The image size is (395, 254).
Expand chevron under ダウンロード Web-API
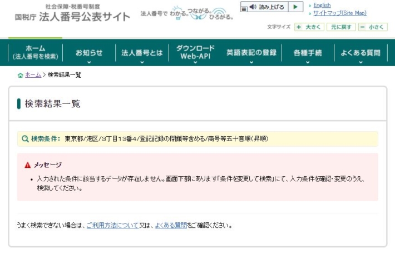coord(195,62)
